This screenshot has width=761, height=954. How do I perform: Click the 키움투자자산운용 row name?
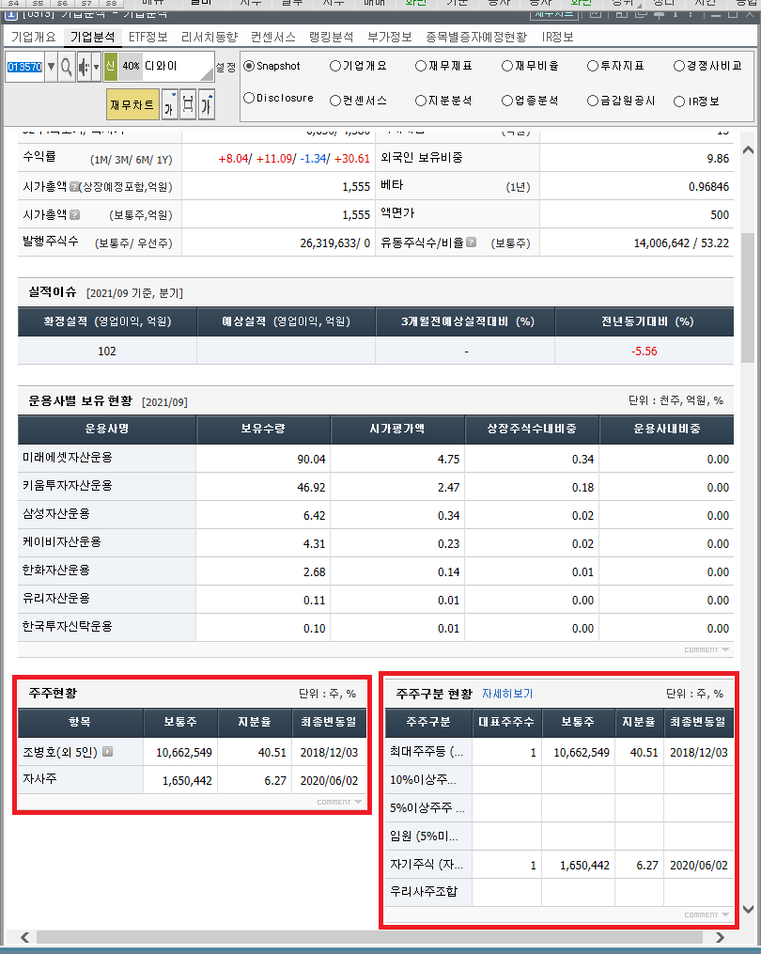[x=68, y=486]
